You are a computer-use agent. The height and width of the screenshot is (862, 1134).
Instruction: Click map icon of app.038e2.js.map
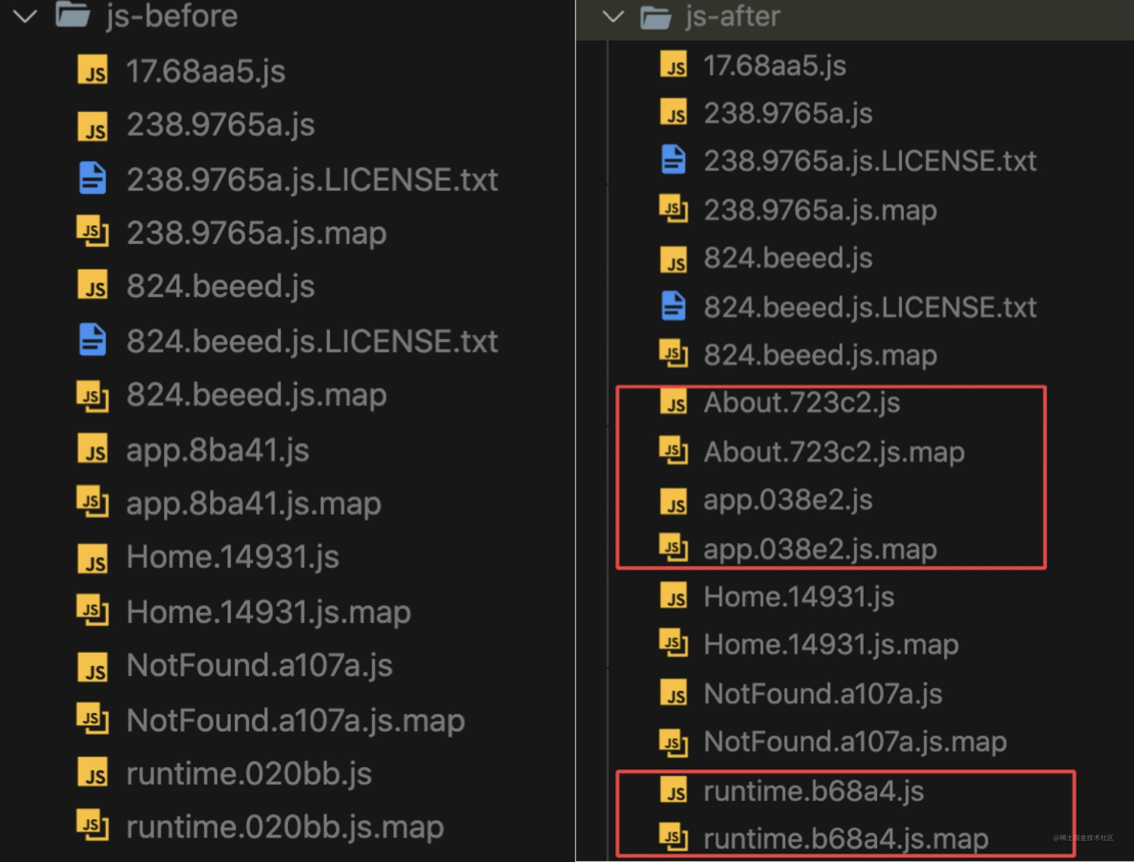click(x=674, y=547)
